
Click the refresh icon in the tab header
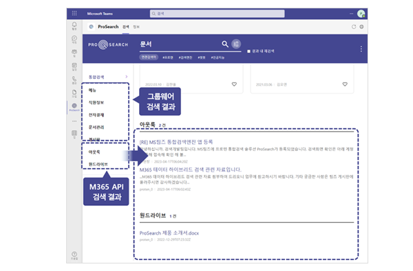[x=354, y=27]
